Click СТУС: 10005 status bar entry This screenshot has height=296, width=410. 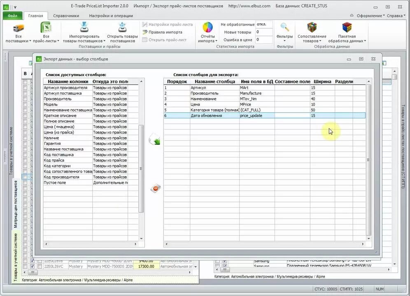(326, 289)
